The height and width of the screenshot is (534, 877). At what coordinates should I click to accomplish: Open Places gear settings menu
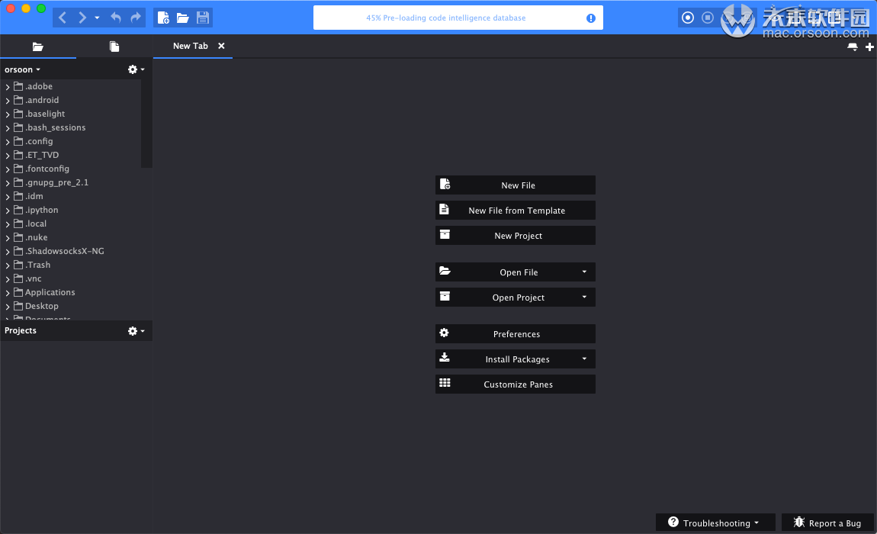pos(136,69)
